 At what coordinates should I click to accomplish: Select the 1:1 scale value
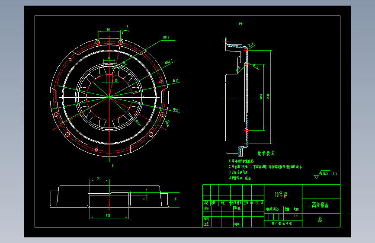tap(296, 216)
